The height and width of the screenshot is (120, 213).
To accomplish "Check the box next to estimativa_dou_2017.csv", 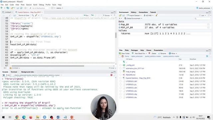I will coord(120,68).
